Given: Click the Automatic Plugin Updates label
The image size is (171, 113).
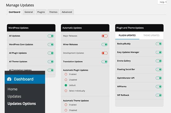Looking at the screenshot, I should point(76,70).
